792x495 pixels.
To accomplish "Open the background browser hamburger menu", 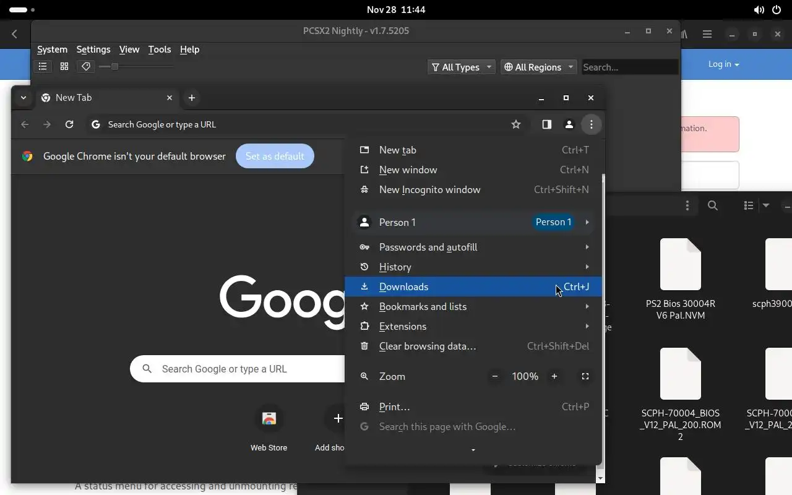I will (x=707, y=35).
